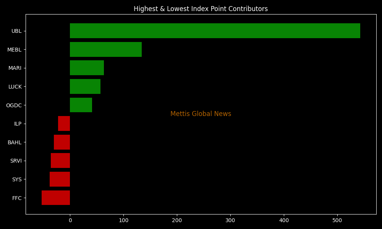Click the OGDC axis label

point(14,105)
